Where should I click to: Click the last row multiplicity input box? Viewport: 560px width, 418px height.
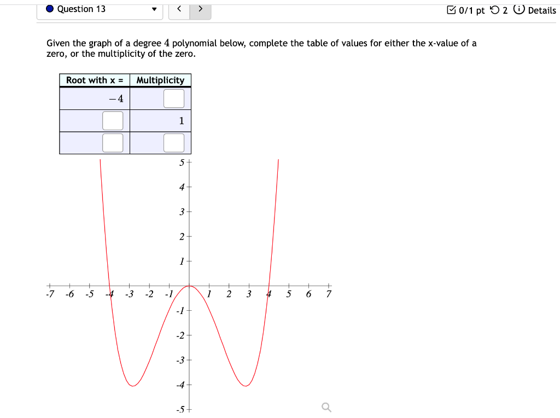pyautogui.click(x=174, y=142)
